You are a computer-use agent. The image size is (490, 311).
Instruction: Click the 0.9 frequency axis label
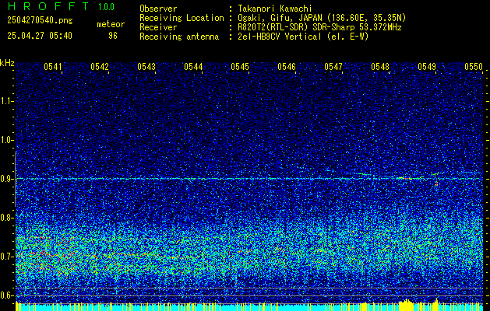coord(6,179)
